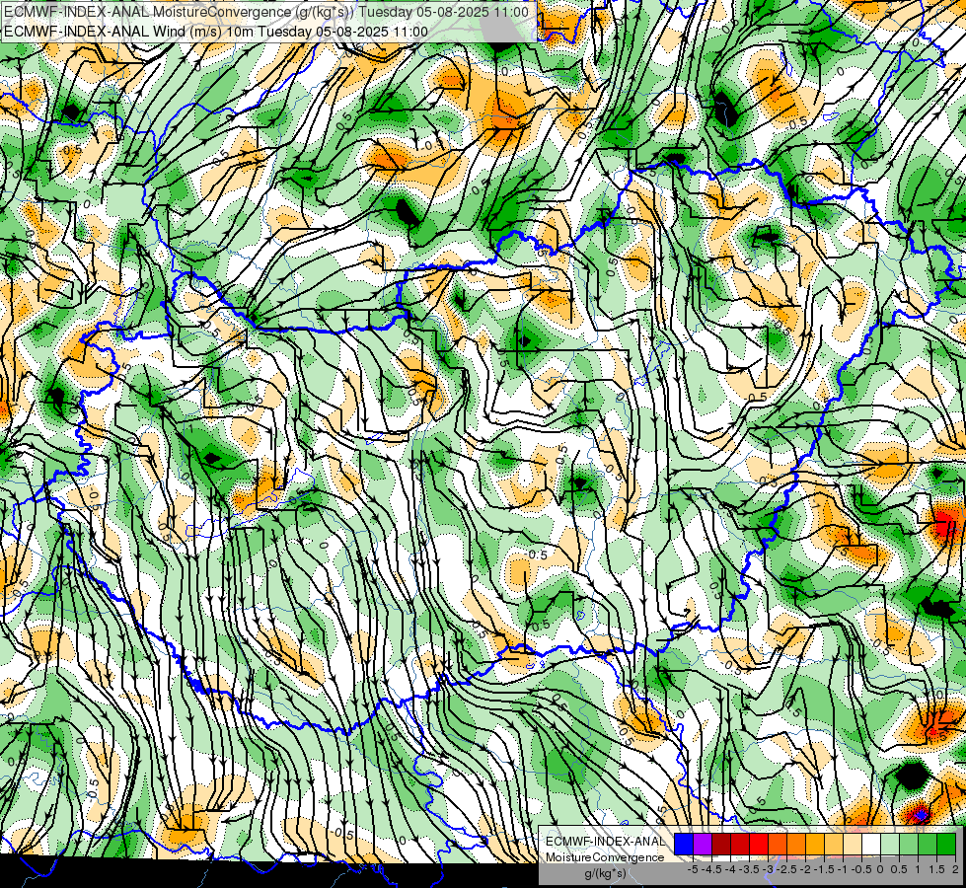Click the -4 legend tick label
The image size is (966, 888).
coord(730,869)
